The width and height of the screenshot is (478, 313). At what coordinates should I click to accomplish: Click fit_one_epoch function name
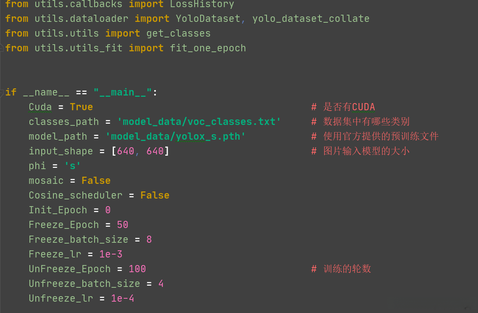point(208,48)
